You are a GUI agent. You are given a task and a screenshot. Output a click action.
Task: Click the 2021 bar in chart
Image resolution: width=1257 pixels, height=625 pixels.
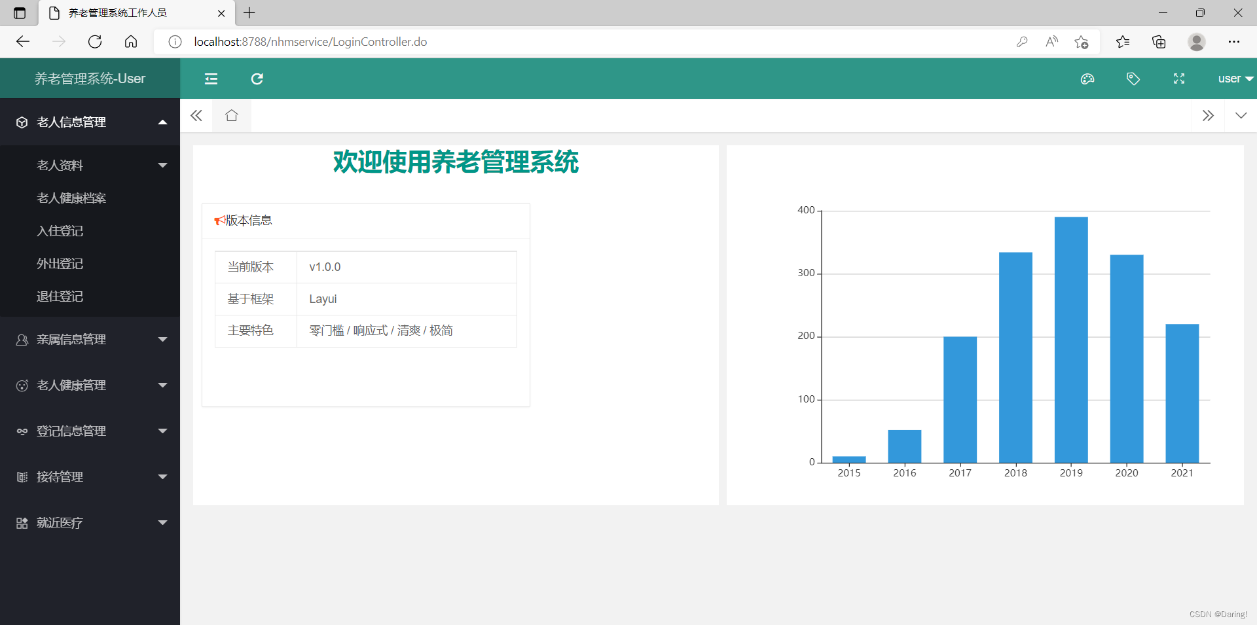tap(1182, 393)
